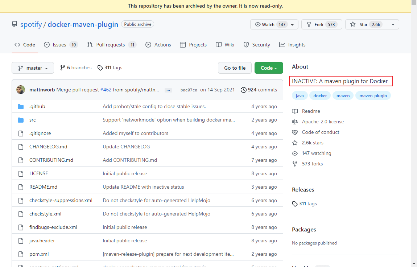Click the tag icon before 311 tags in toolbar
The image size is (417, 267).
100,68
